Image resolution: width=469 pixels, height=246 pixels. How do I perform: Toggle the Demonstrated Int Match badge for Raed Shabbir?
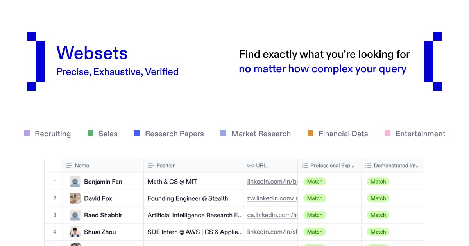(378, 215)
